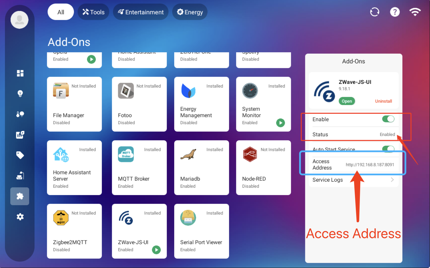Click the Wi-Fi status icon

click(x=415, y=12)
